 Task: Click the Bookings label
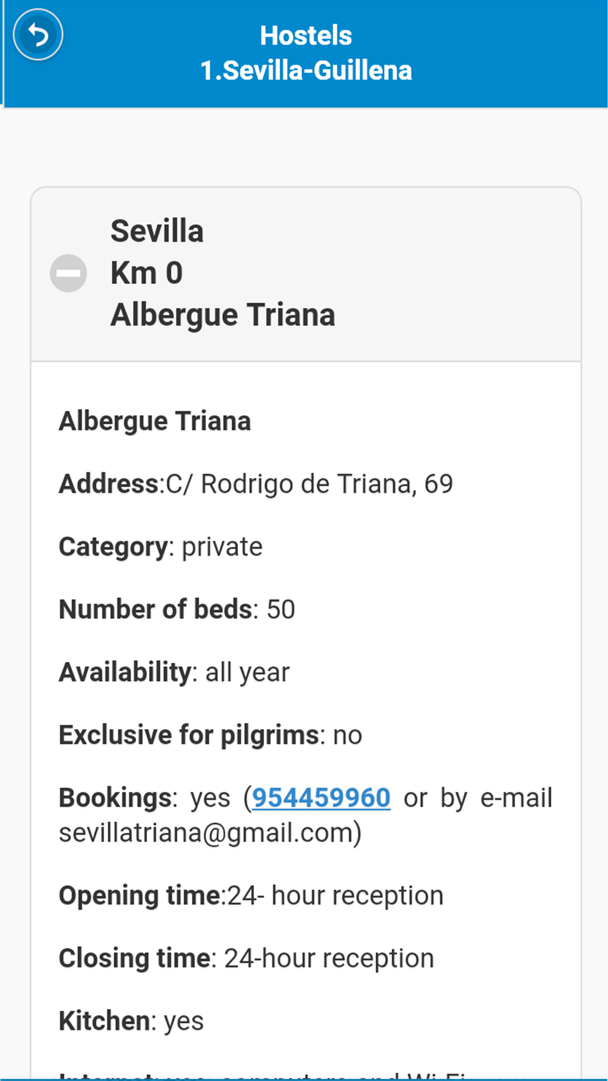[x=115, y=798]
